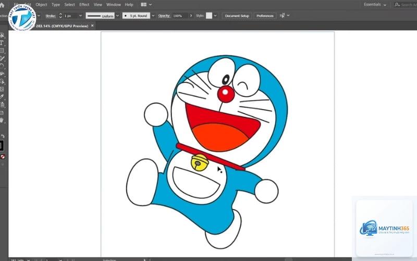The image size is (417, 261).
Task: Open the Arrange Documents icon
Action: pos(144,5)
